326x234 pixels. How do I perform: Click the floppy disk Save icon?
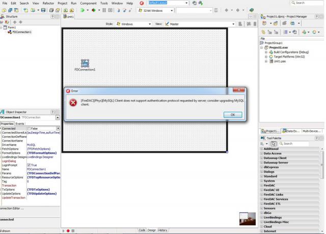click(x=43, y=10)
